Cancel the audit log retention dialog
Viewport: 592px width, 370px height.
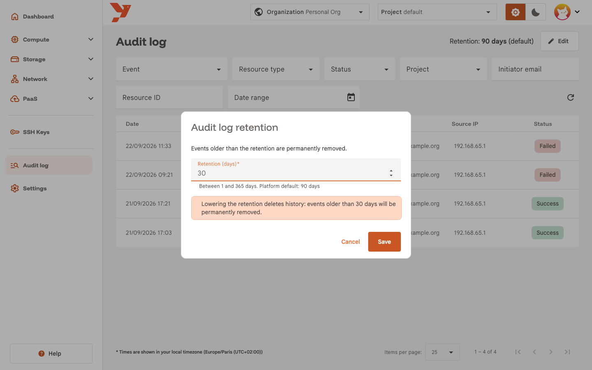351,242
